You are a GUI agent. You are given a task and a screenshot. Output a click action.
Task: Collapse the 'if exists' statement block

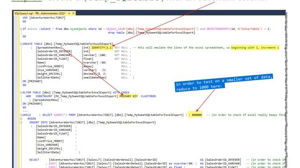pyautogui.click(x=21, y=29)
